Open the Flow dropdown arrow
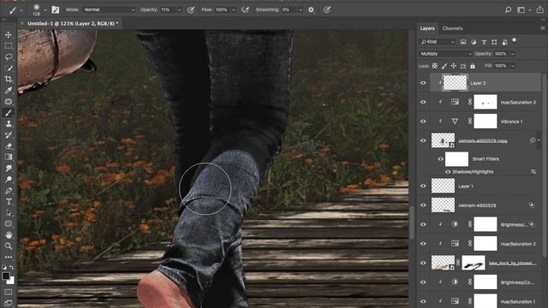The image size is (548, 308). coord(234,10)
